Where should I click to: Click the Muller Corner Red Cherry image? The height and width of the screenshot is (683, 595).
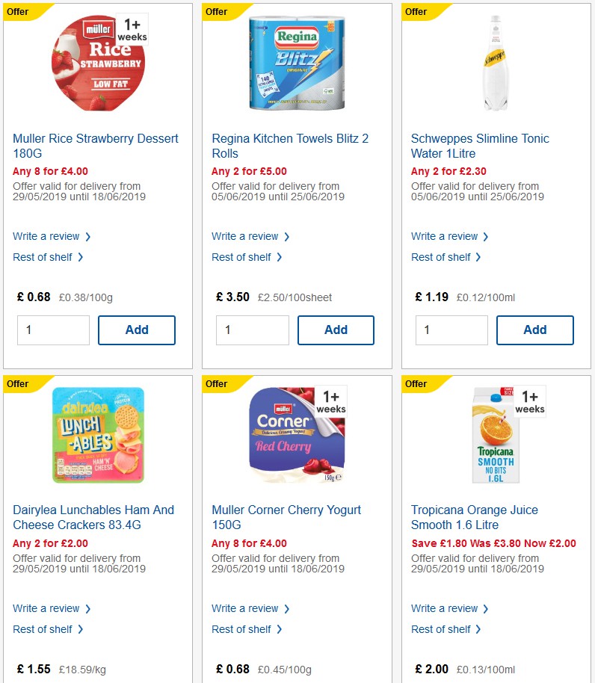click(x=297, y=433)
